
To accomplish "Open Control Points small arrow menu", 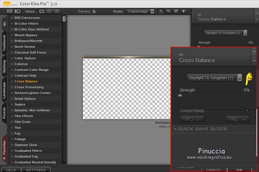I will click(x=247, y=111).
